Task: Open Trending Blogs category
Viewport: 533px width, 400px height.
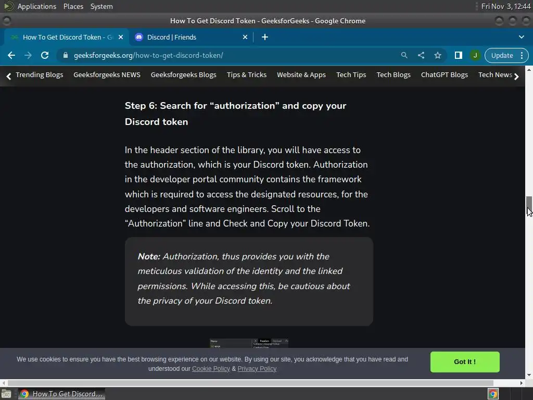Action: [40, 75]
